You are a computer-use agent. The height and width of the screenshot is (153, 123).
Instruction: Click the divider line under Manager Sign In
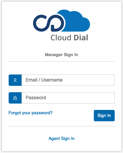point(62,61)
